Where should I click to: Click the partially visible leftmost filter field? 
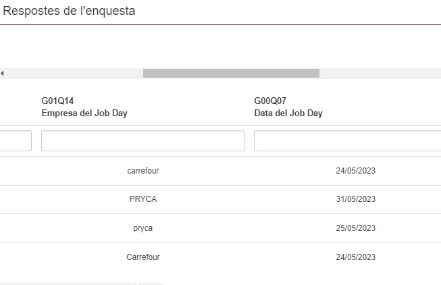click(x=15, y=141)
